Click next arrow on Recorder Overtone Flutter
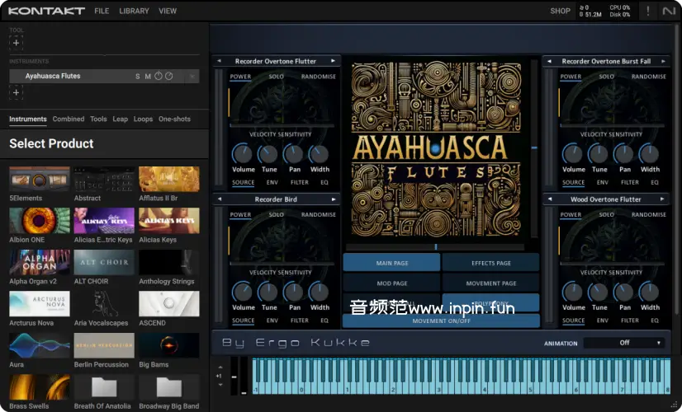This screenshot has height=412, width=682. click(333, 61)
